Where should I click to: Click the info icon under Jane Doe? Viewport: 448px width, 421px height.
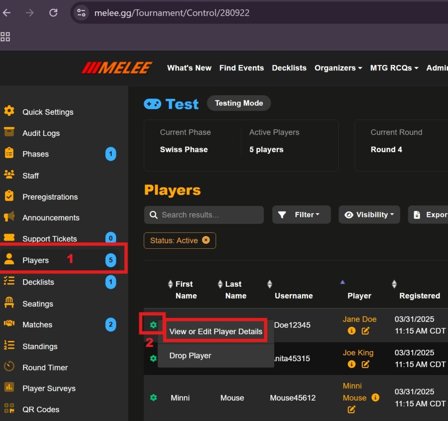pyautogui.click(x=352, y=331)
